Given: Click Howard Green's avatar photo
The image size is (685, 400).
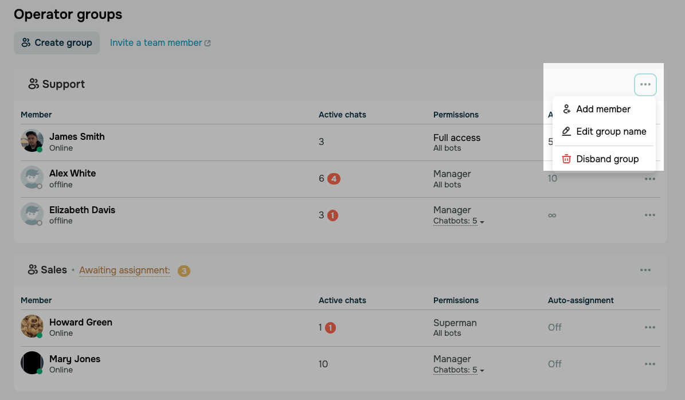Looking at the screenshot, I should pos(32,326).
